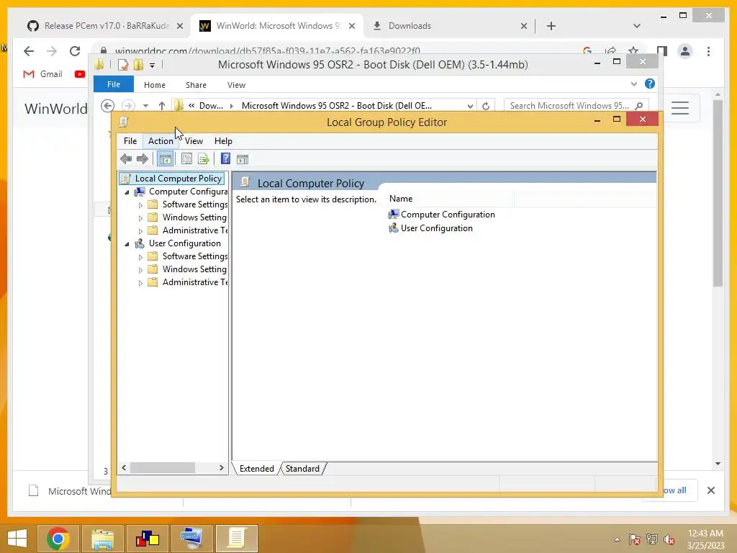
Task: Click tree pane scroll left arrow
Action: [x=124, y=468]
